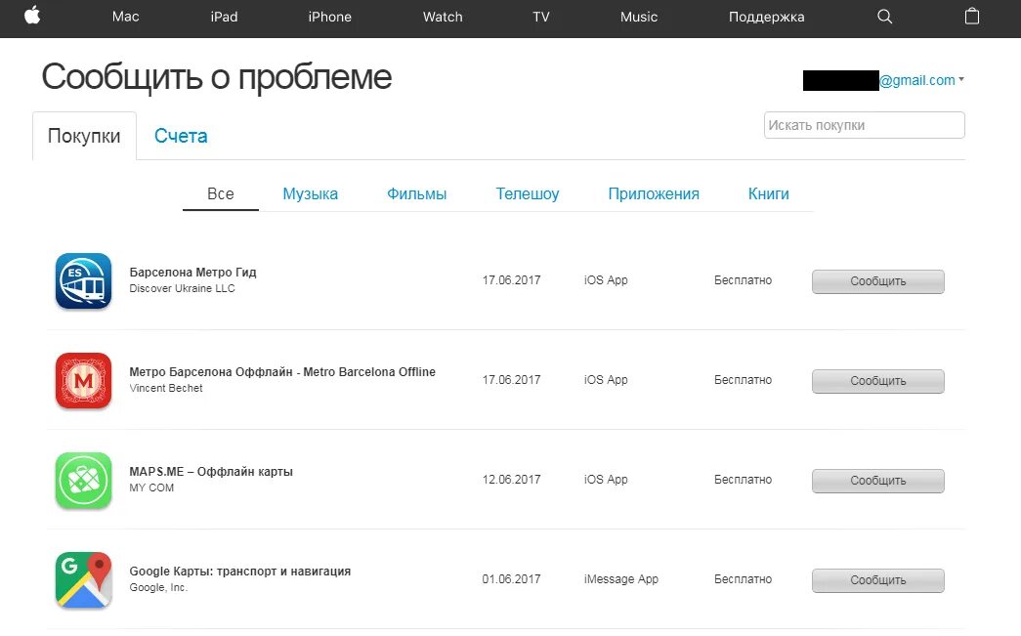This screenshot has height=636, width=1021.
Task: Select the Все filter tab
Action: coord(221,194)
